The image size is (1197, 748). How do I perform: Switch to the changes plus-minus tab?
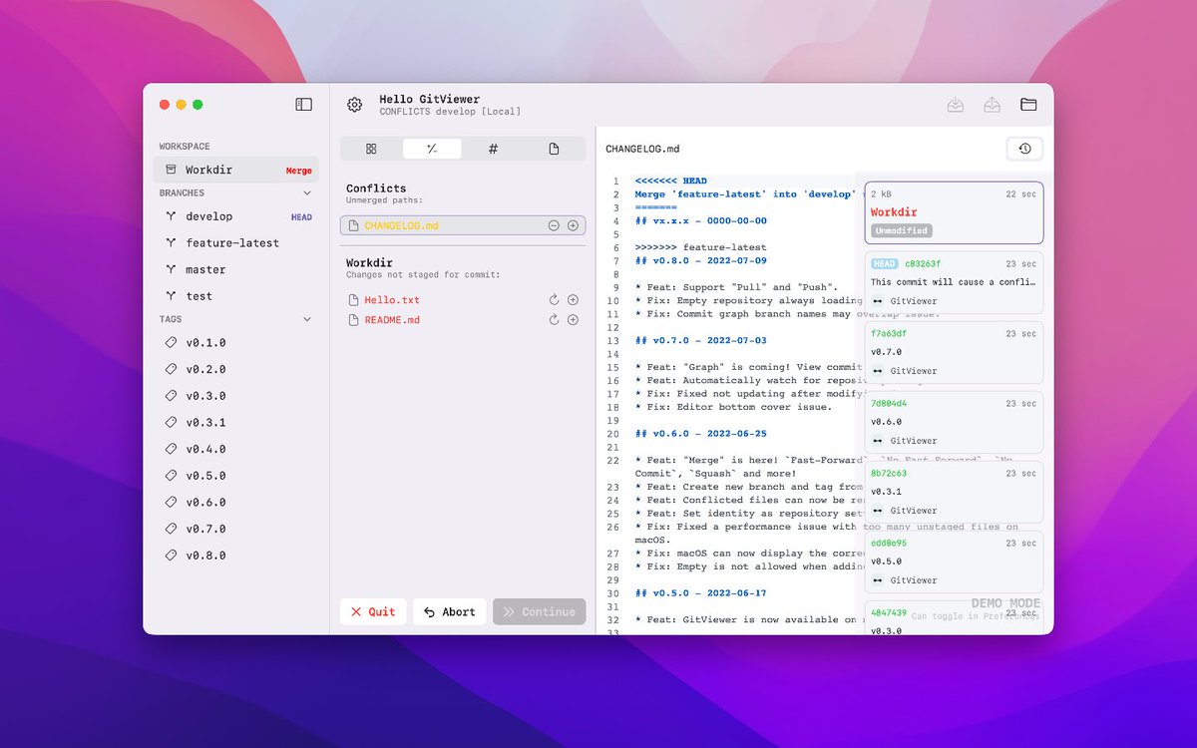tap(432, 149)
